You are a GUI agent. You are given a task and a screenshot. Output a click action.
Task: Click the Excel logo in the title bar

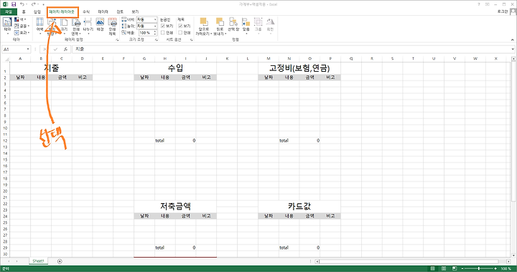5,4
